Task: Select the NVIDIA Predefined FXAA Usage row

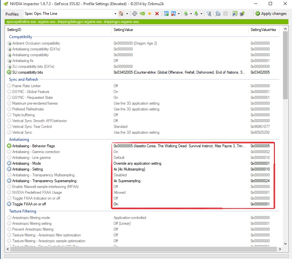Action: 143,192
